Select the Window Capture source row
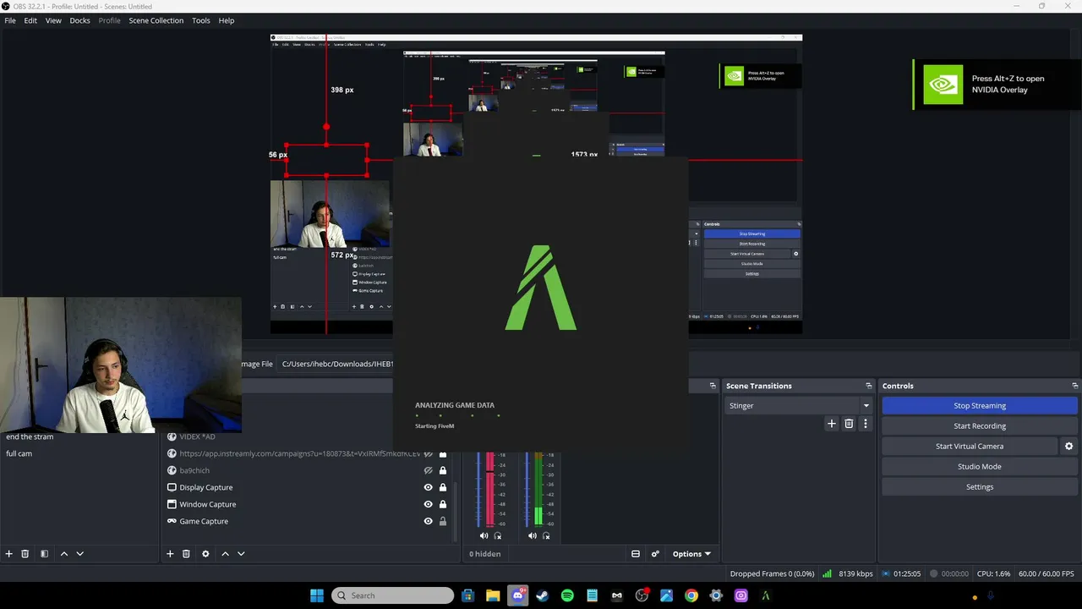The height and width of the screenshot is (609, 1082). [x=308, y=504]
